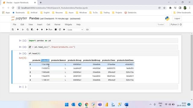This screenshot has height=108, width=193.
Task: Open the Trading bookmarks folder
Action: coord(105,13)
